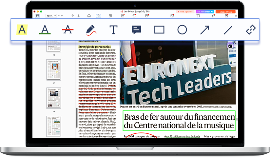
Task: Go to previous page with up arrow
Action: click(73, 16)
